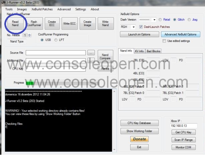Adjust the No. Reads stepper
The image size is (205, 155).
30,35
